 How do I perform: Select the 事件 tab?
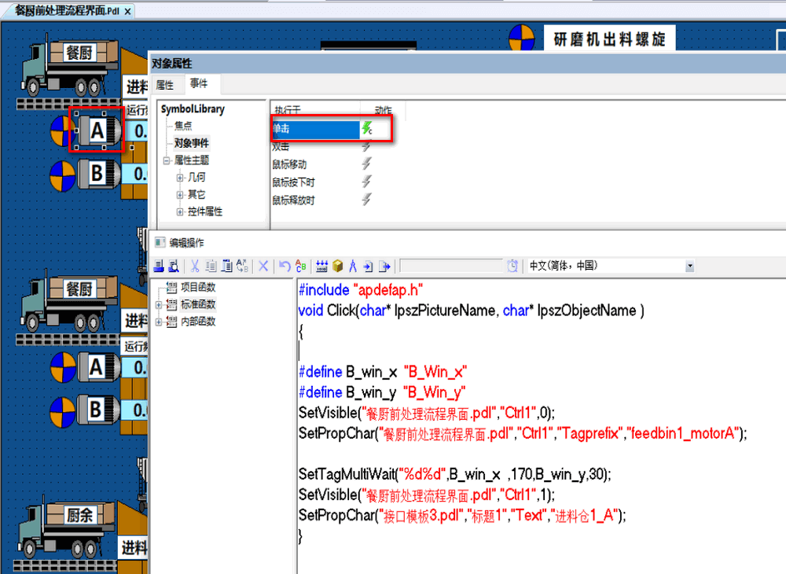[x=199, y=85]
